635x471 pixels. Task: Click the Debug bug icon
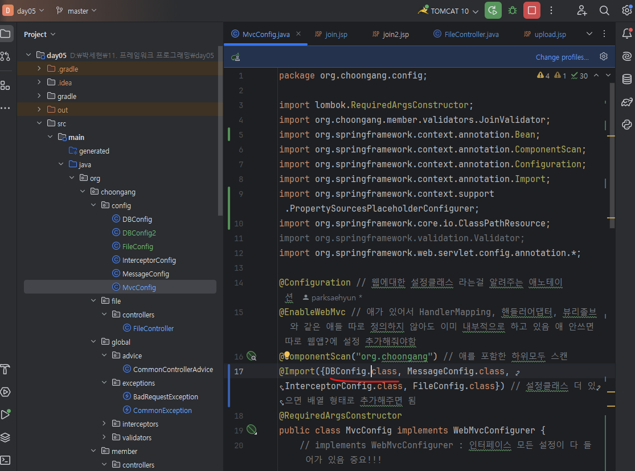tap(513, 10)
